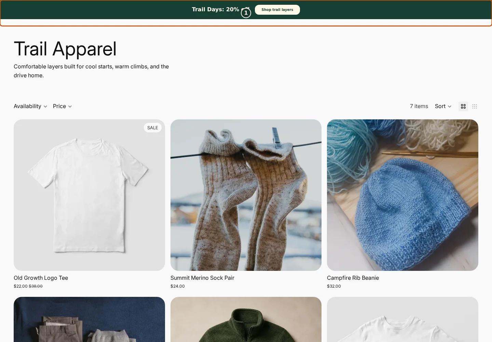492x342 pixels.
Task: Open the Sort dropdown
Action: coord(443,106)
